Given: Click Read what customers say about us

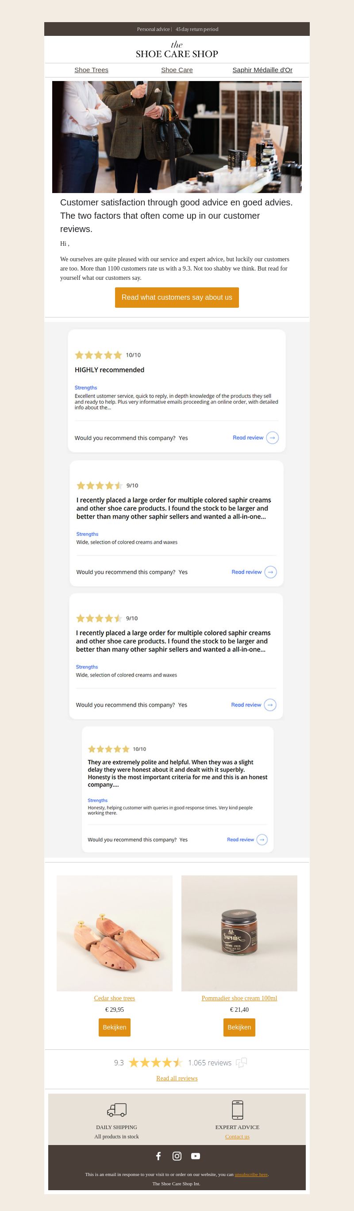Looking at the screenshot, I should tap(177, 297).
